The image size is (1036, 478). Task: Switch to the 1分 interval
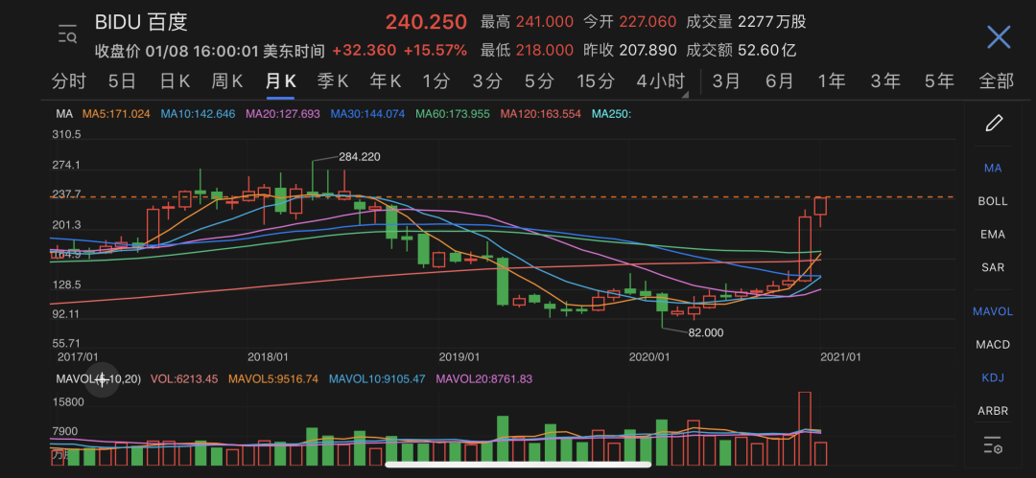(436, 81)
